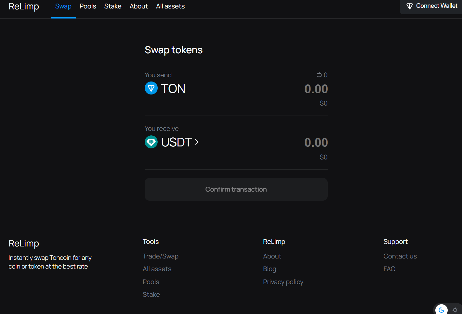Select All assets in the top navigation
462x314 pixels.
170,6
